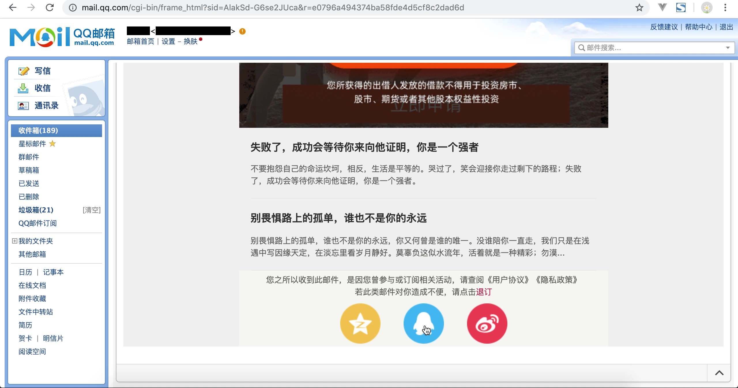Click the browser back arrow
The width and height of the screenshot is (738, 388).
[13, 7]
